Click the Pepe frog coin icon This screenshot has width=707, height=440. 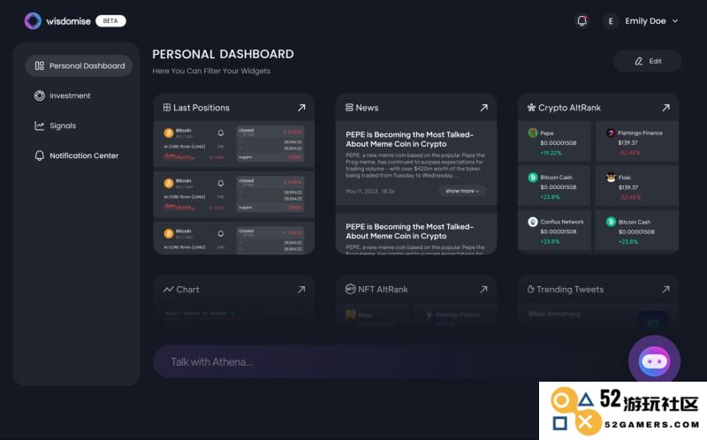coord(533,133)
